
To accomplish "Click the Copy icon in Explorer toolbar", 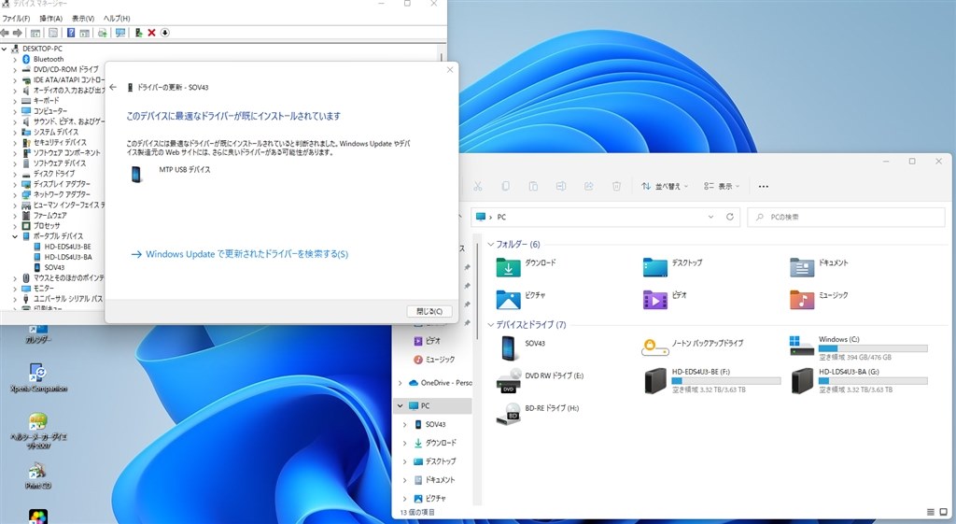I will (x=505, y=186).
